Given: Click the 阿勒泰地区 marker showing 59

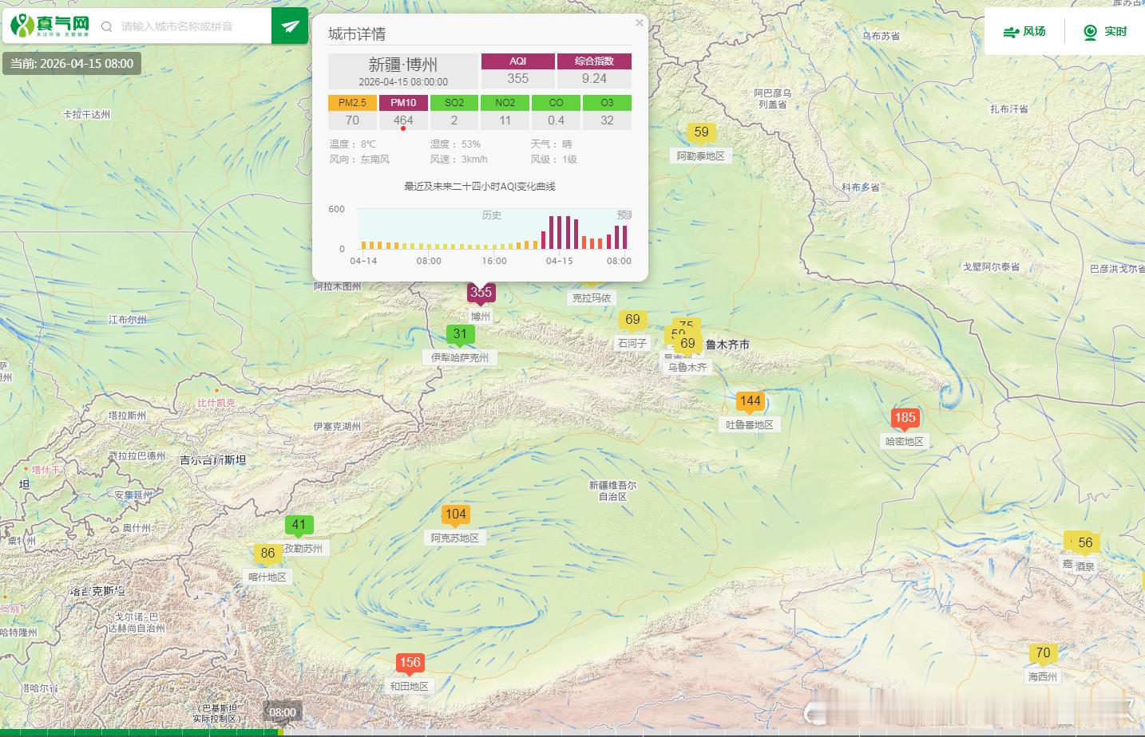Looking at the screenshot, I should (701, 133).
